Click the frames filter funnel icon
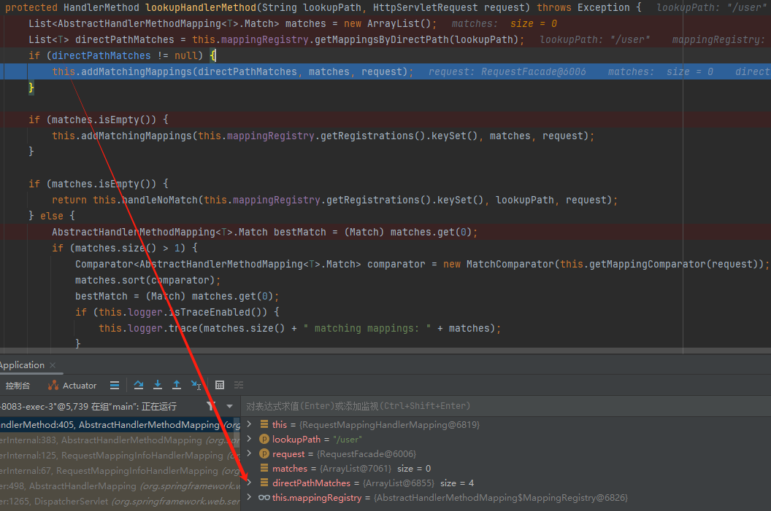 pyautogui.click(x=210, y=406)
